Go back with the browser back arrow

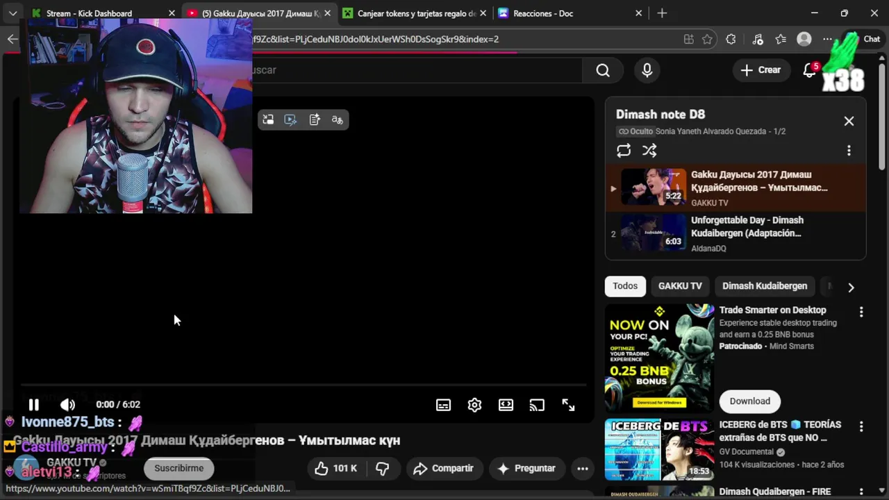[x=13, y=40]
